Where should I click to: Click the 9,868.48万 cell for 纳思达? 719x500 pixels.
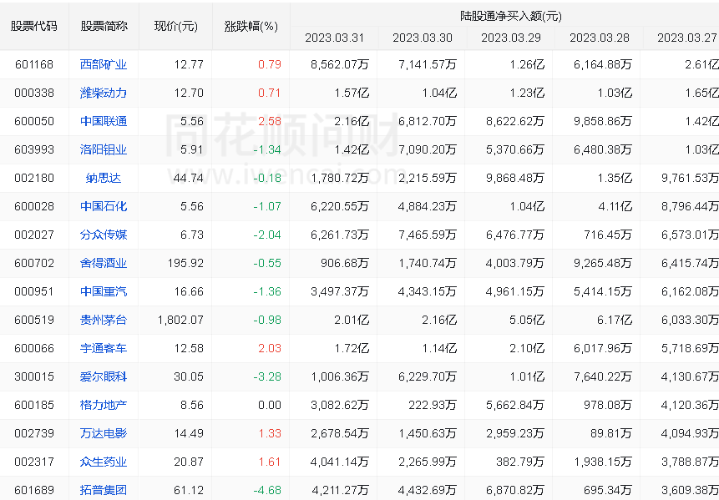pyautogui.click(x=515, y=178)
